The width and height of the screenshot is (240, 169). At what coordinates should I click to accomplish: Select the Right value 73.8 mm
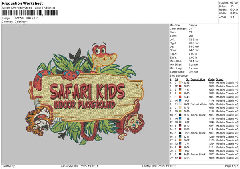click(x=194, y=43)
